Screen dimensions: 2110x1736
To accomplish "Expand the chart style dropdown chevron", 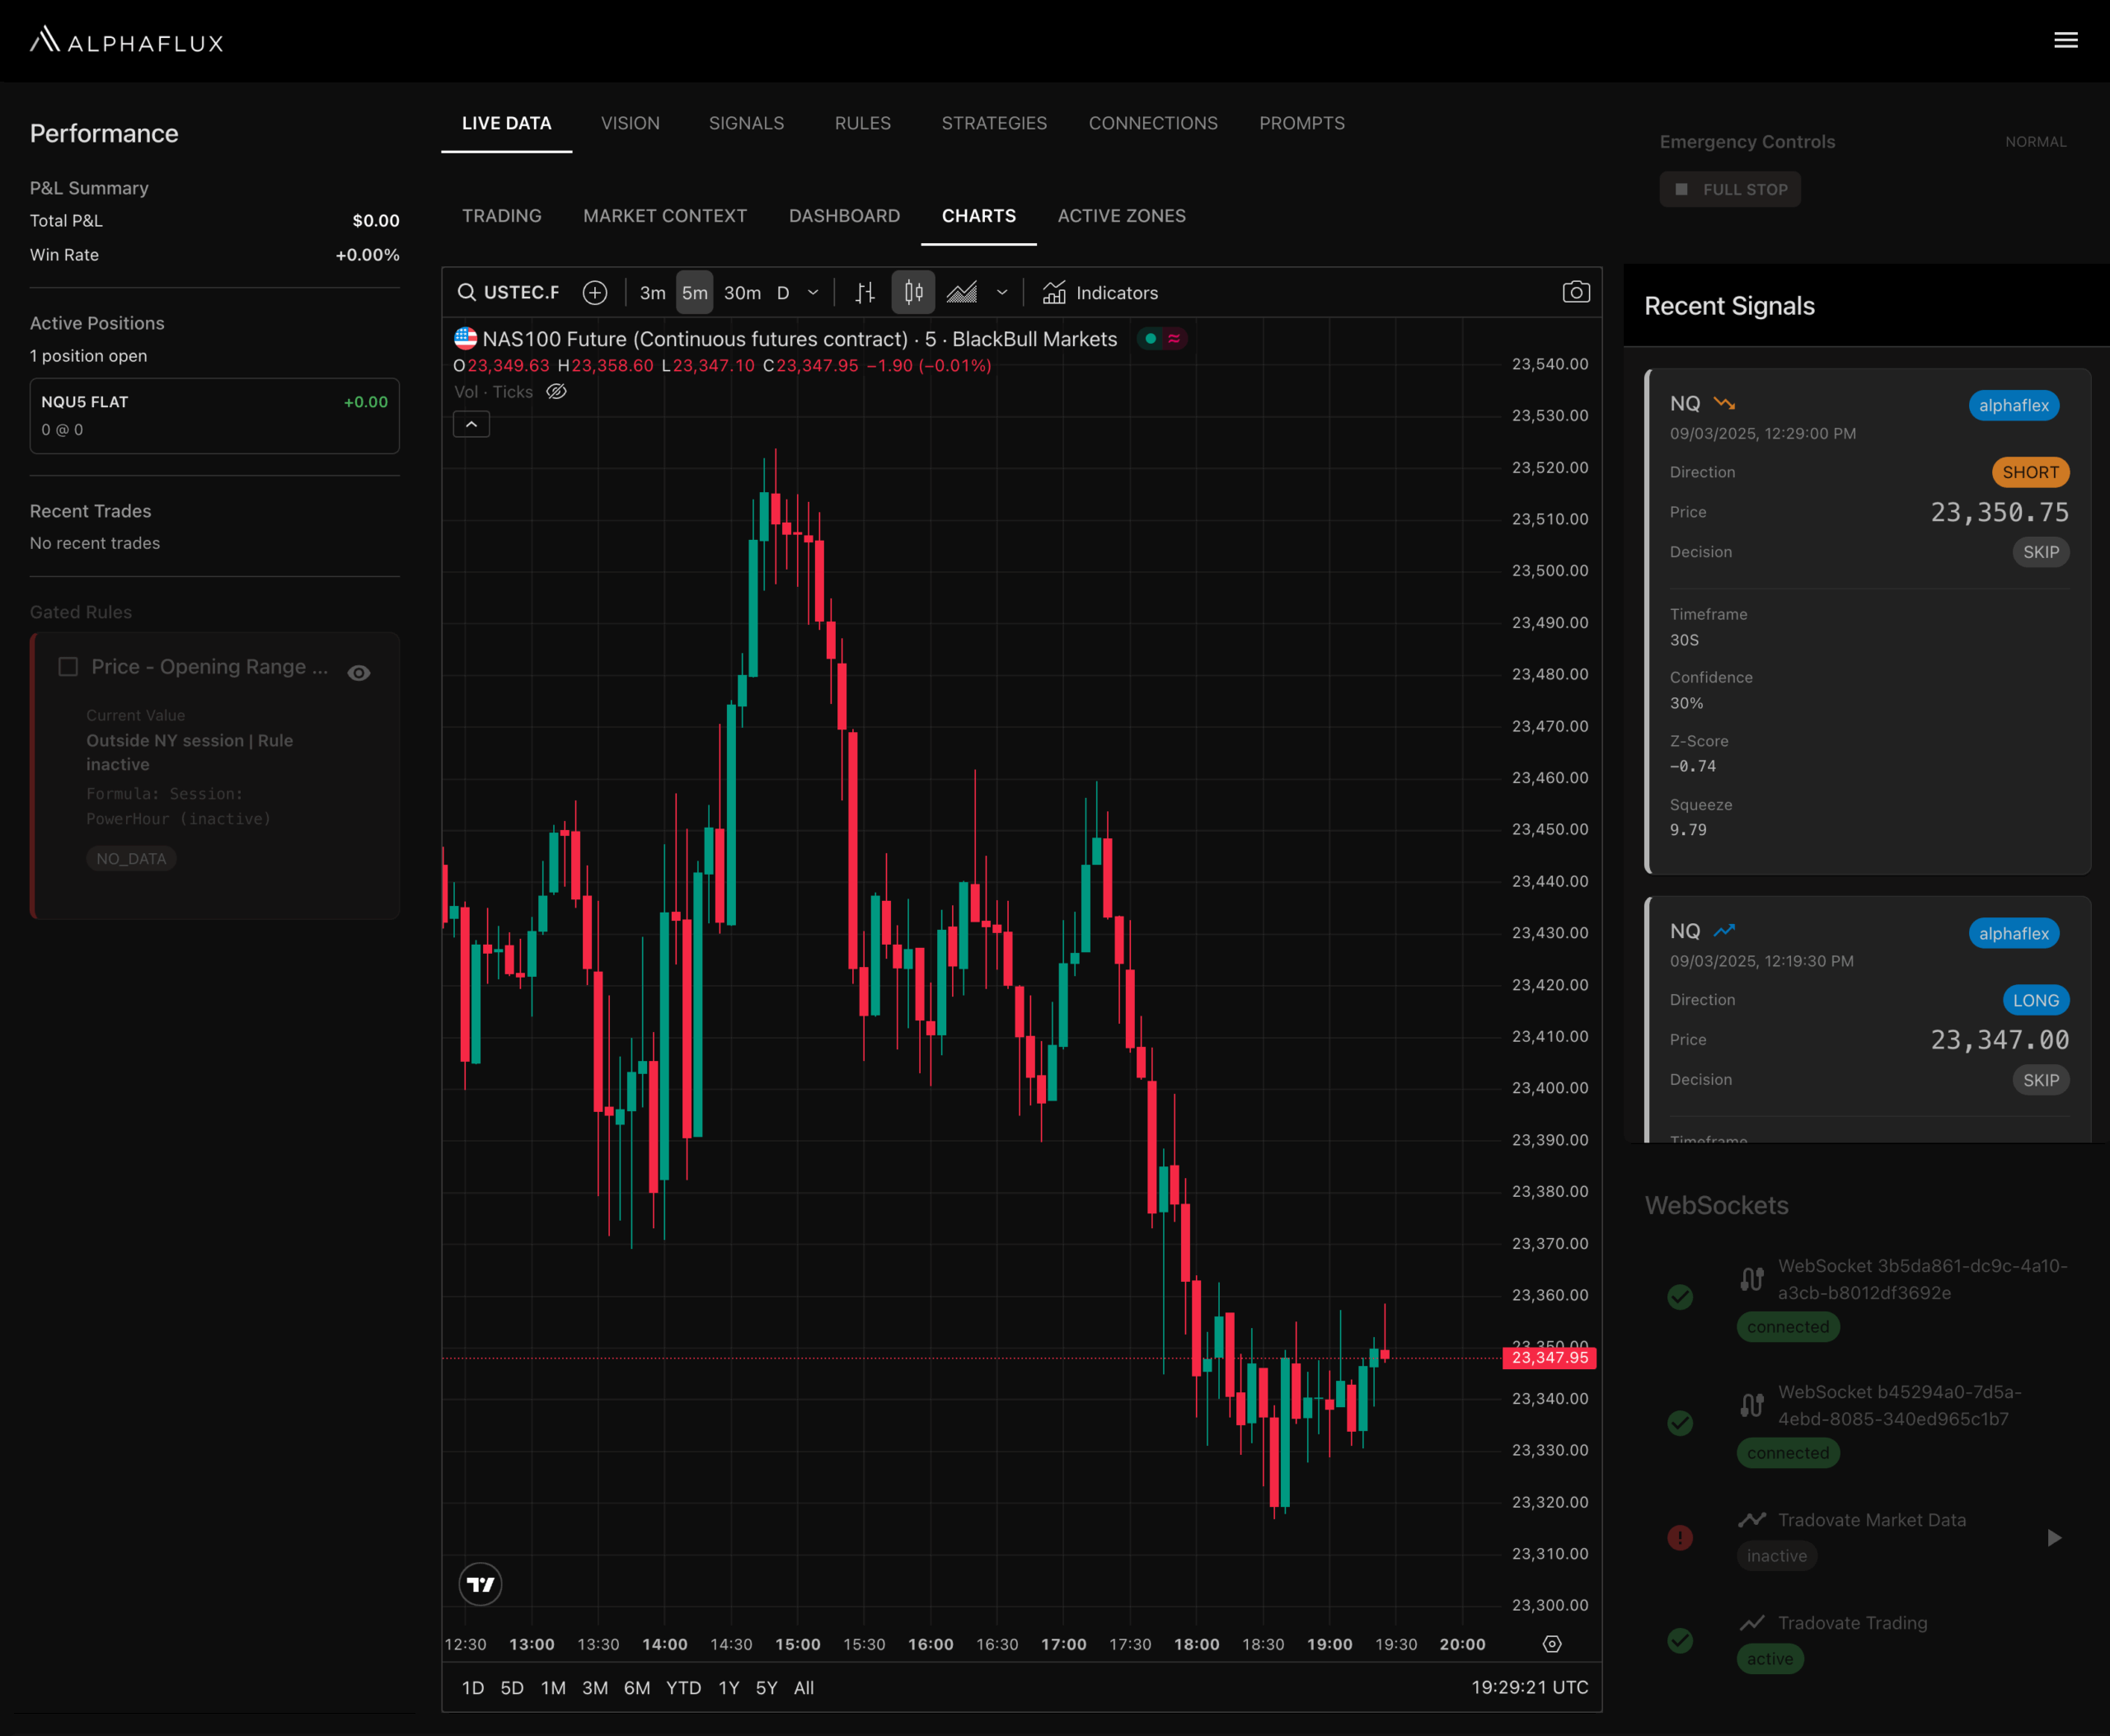I will pos(1002,292).
